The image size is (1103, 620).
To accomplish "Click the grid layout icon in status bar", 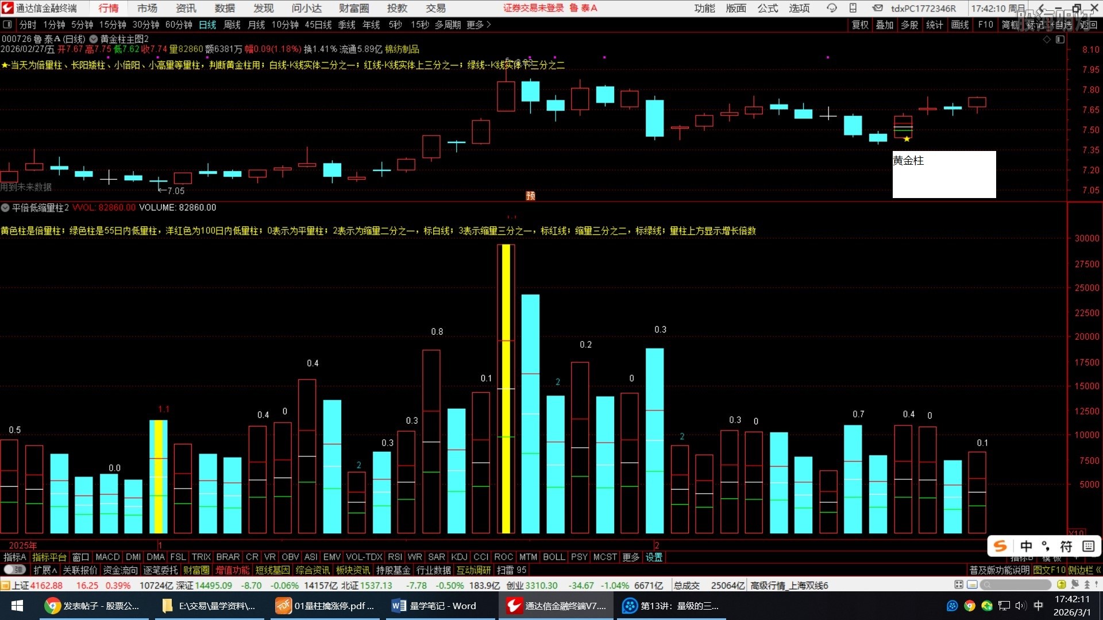I will 958,585.
